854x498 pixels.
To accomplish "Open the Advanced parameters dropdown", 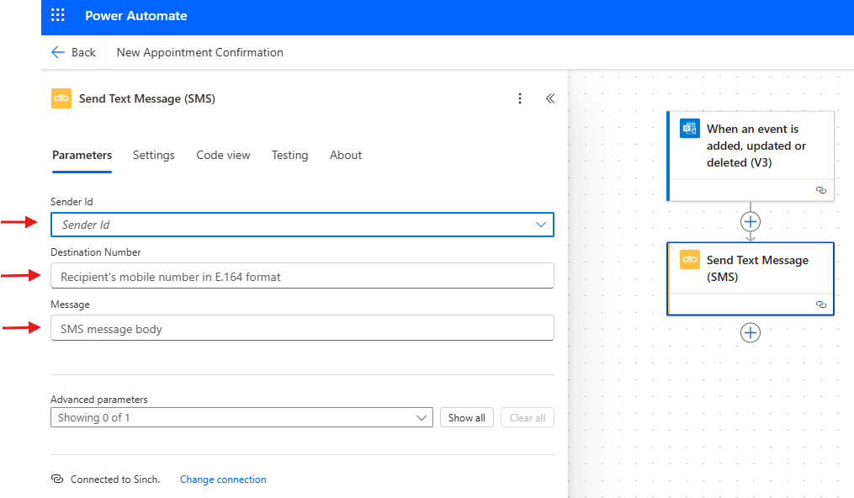I will tap(241, 417).
